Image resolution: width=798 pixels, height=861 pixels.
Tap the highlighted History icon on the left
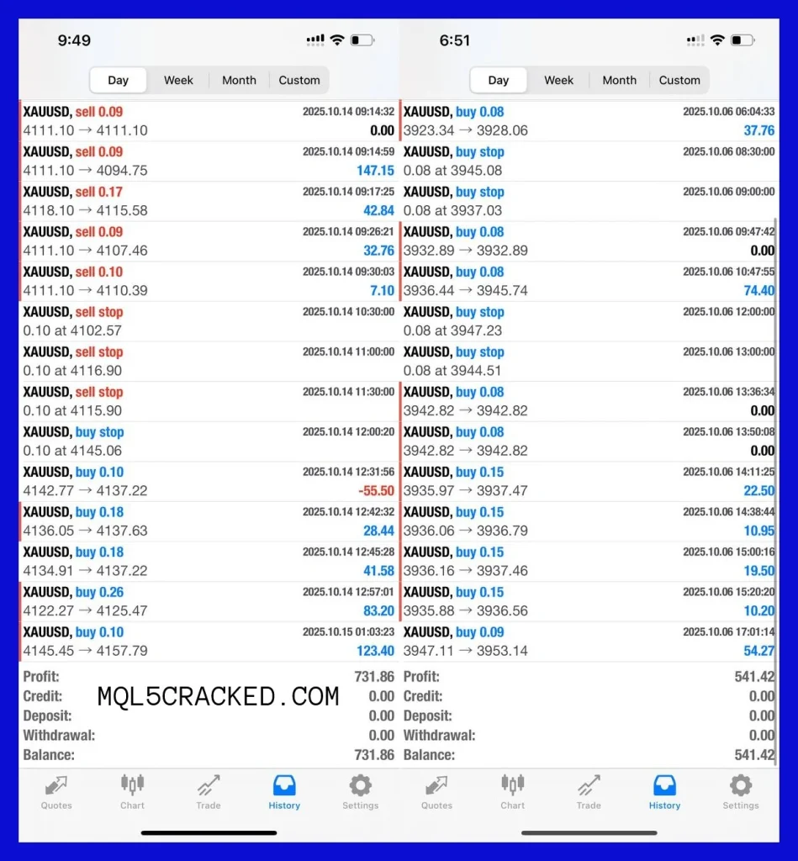(283, 793)
